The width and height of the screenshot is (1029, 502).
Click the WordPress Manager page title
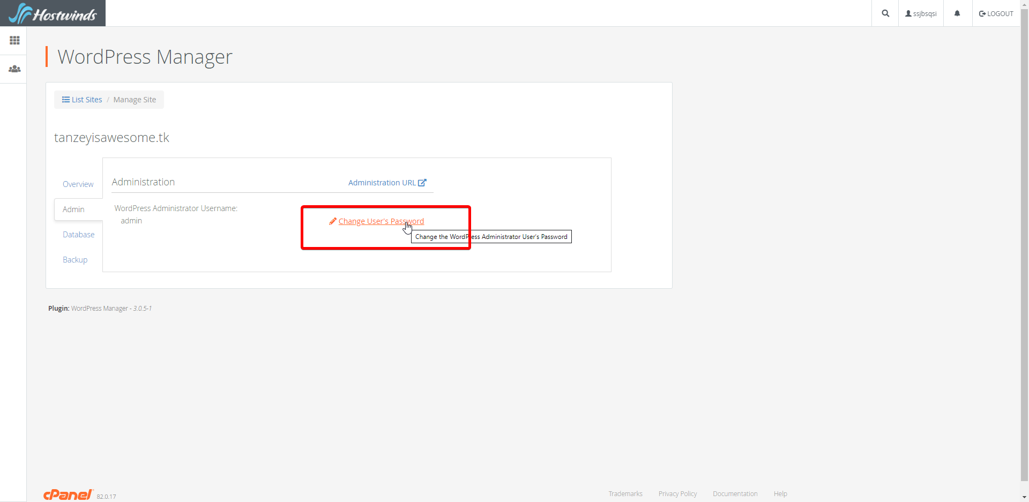click(145, 57)
